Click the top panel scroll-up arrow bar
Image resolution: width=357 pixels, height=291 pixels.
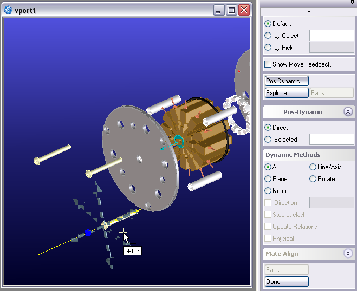click(x=309, y=11)
